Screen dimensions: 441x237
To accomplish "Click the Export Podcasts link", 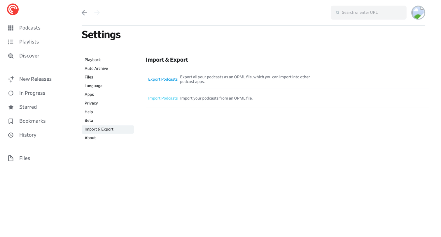I will point(163,79).
